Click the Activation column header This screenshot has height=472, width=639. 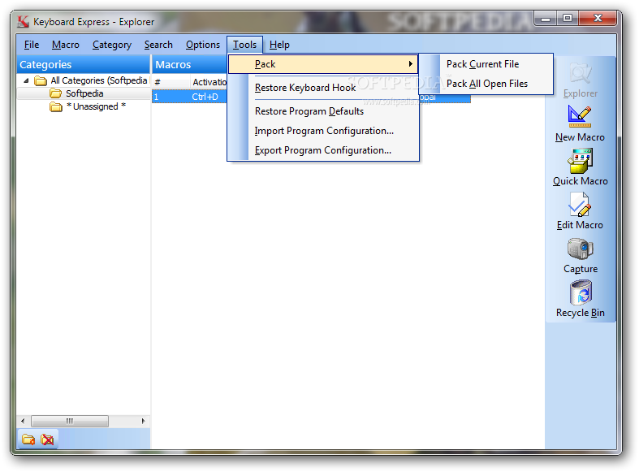(209, 81)
